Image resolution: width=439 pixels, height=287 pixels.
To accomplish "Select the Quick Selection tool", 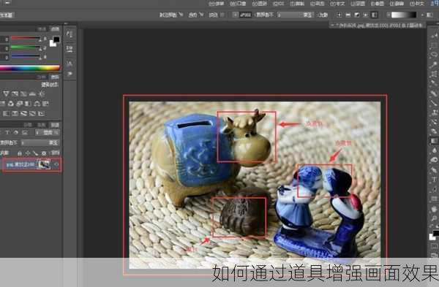I will [434, 64].
